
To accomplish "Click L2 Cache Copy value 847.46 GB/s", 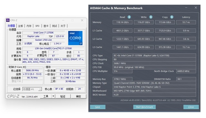I will [165, 39].
